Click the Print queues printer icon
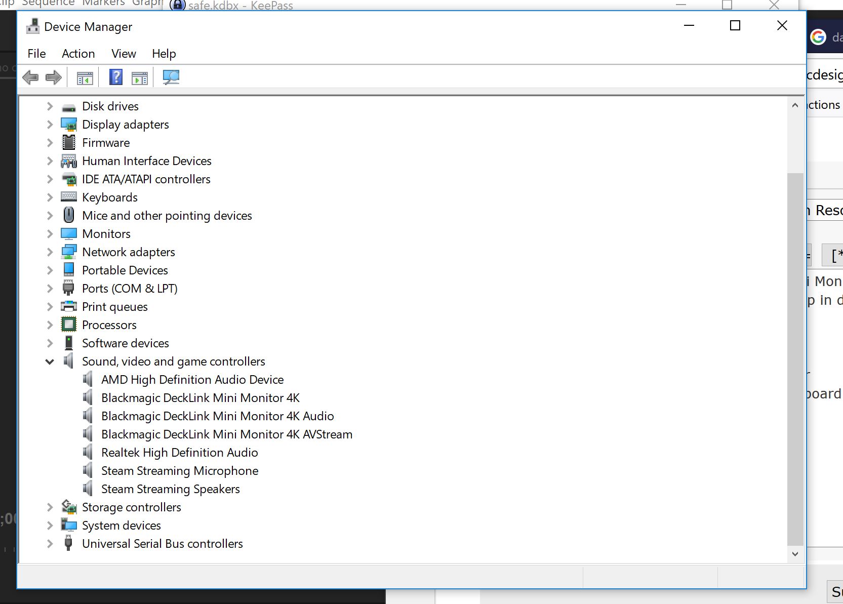The width and height of the screenshot is (843, 604). coord(69,306)
